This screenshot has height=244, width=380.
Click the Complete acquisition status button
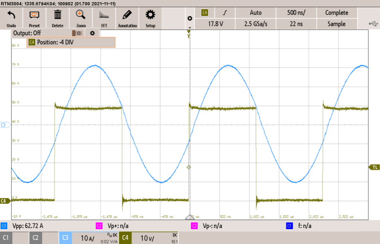337,13
